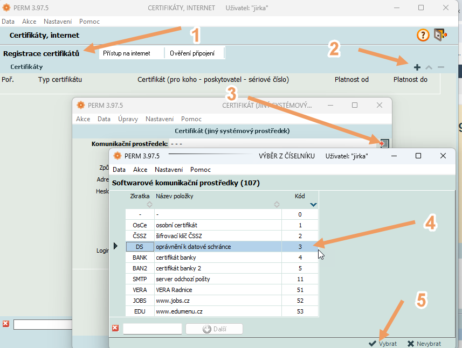Viewport: 462px width, 348px height.
Task: Click the red X icon at the main window bottom
Action: [x=5, y=324]
